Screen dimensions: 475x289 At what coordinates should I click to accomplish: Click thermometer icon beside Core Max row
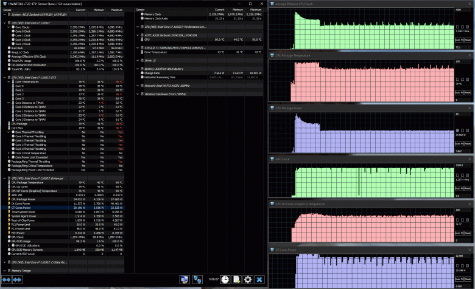point(9,128)
